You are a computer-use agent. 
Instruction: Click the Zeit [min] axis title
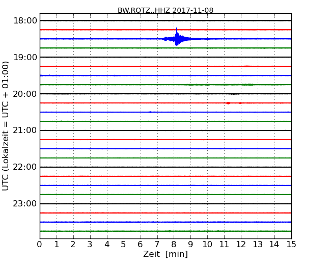tap(165, 254)
